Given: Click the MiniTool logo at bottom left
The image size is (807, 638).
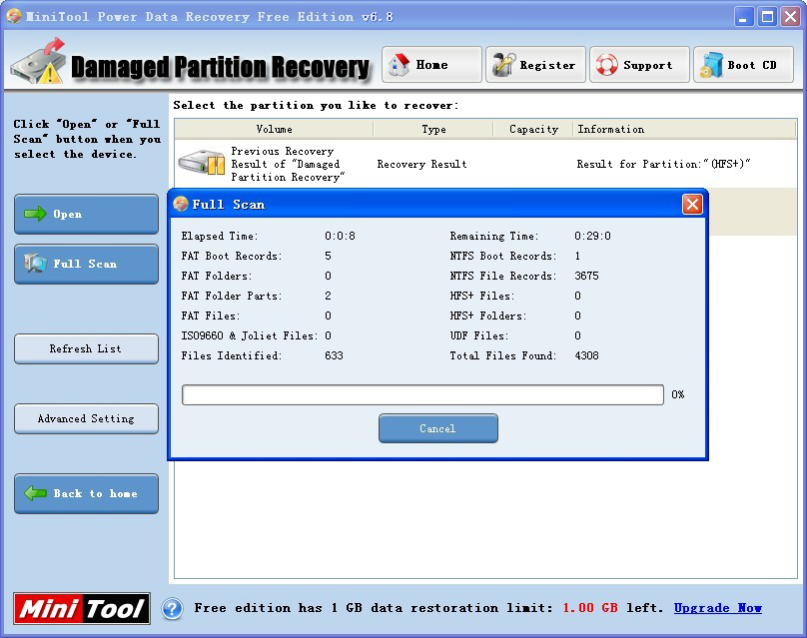Looking at the screenshot, I should click(82, 608).
